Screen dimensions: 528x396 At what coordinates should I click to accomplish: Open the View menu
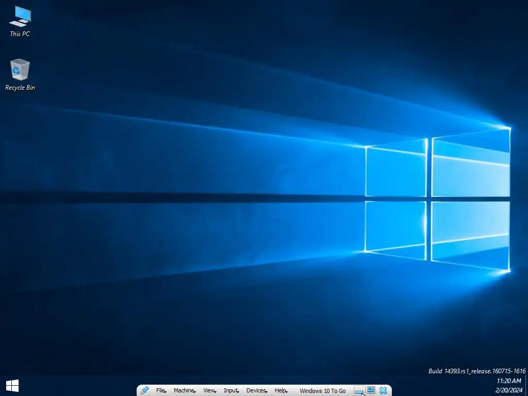tap(209, 391)
